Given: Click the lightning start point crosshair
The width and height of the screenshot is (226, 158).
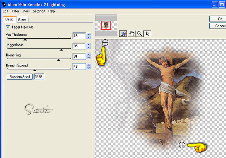Looking at the screenshot, I should (x=105, y=43).
